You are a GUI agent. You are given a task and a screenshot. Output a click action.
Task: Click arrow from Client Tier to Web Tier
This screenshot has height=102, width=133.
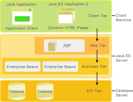point(97,35)
